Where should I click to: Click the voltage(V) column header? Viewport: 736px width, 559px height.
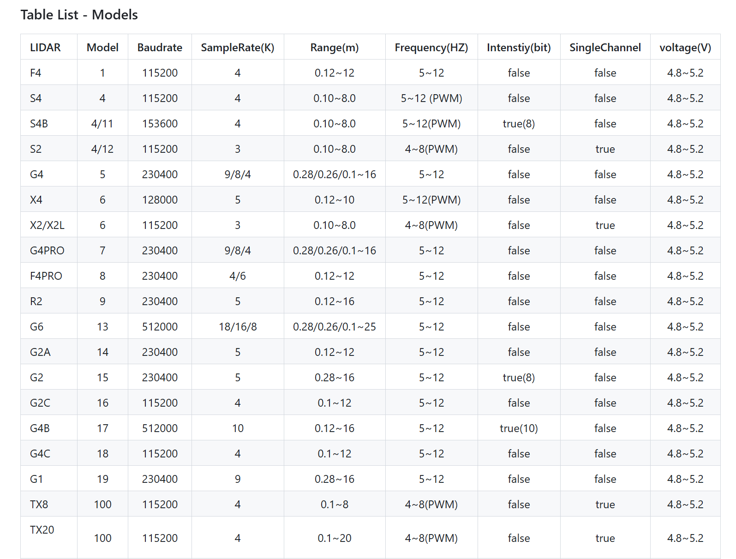click(685, 48)
